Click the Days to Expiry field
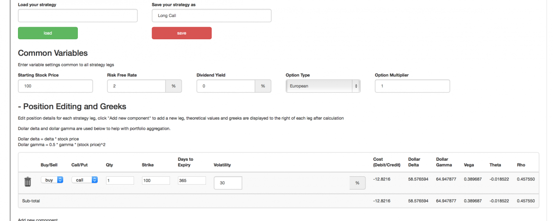This screenshot has height=221, width=553. 192,180
